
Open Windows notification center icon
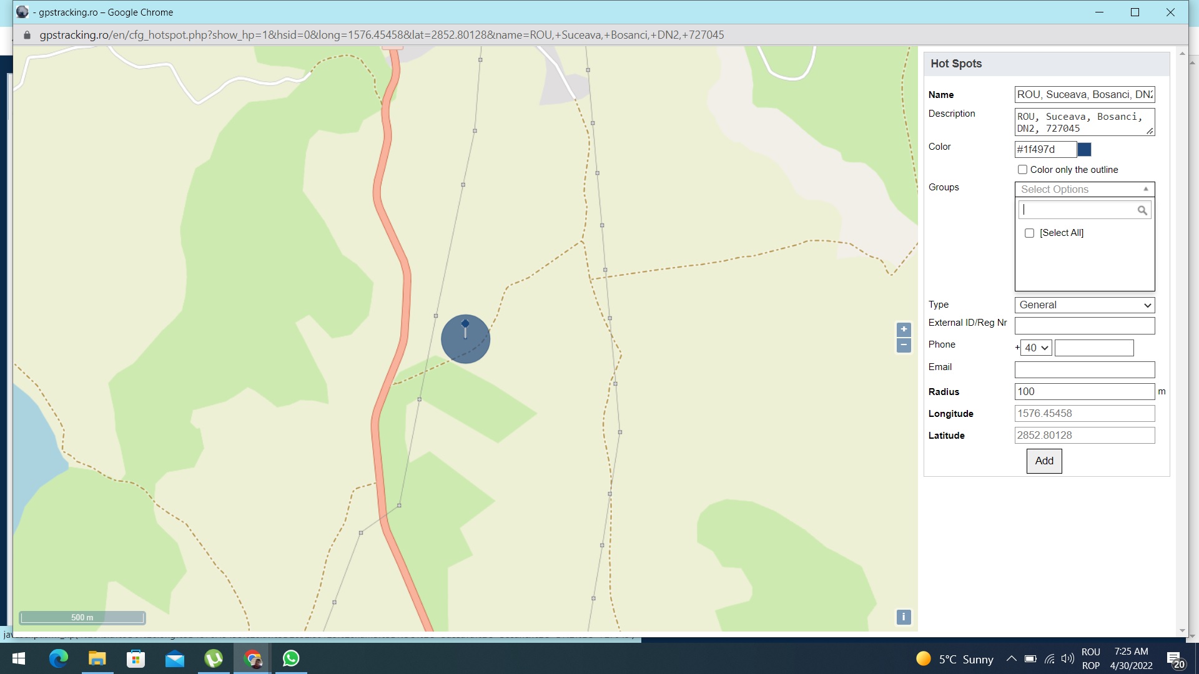coord(1175,659)
